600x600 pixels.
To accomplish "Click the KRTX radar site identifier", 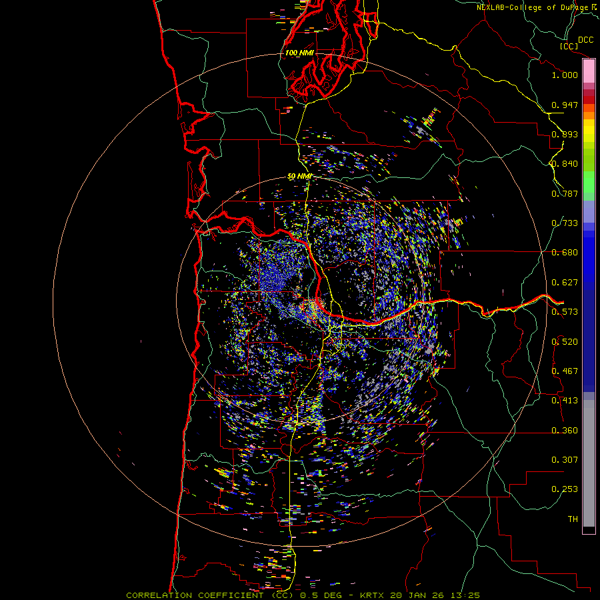I will pos(372,595).
